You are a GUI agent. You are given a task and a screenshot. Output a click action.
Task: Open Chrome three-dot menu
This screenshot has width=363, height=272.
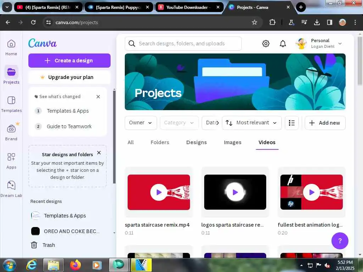355,22
